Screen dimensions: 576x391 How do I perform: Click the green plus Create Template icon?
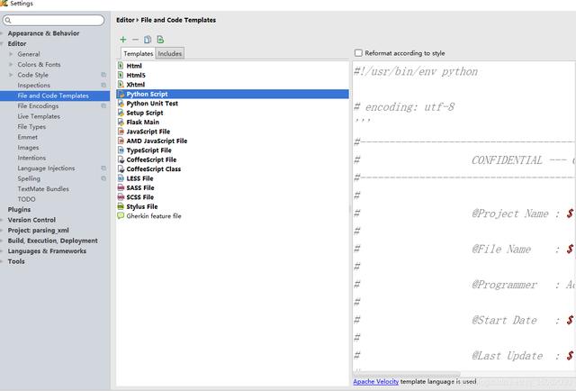click(x=123, y=40)
